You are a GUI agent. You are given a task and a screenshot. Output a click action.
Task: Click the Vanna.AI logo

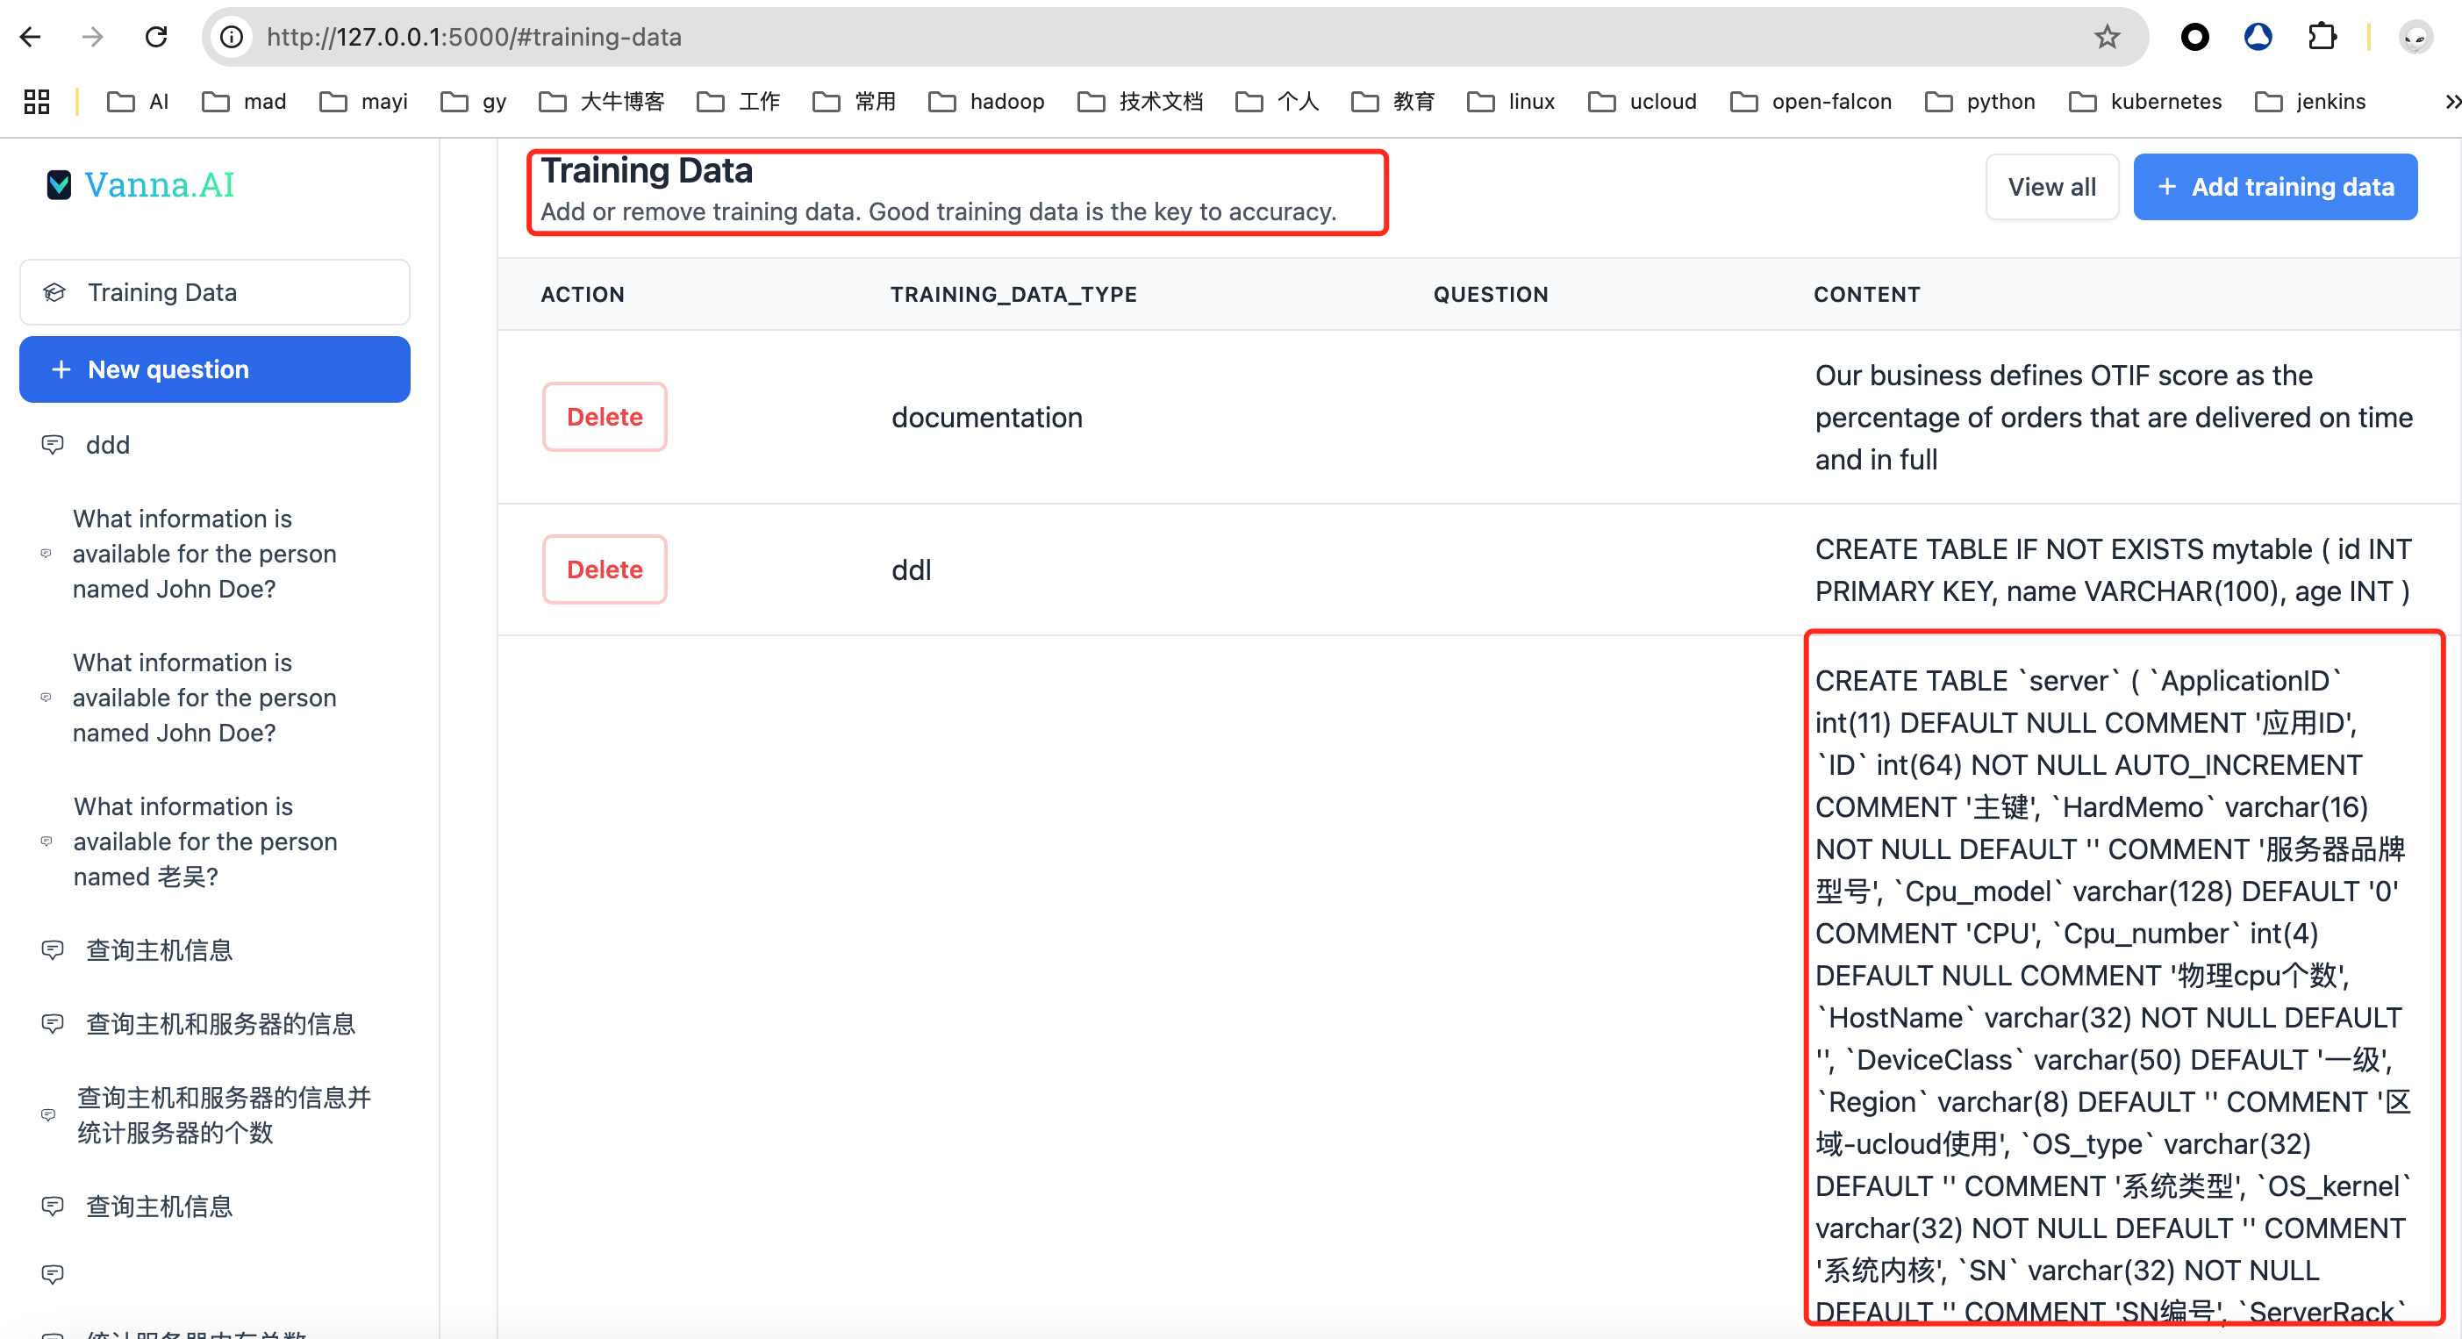(140, 184)
